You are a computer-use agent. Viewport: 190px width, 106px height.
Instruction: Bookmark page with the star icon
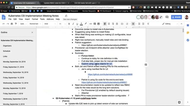(129, 7)
